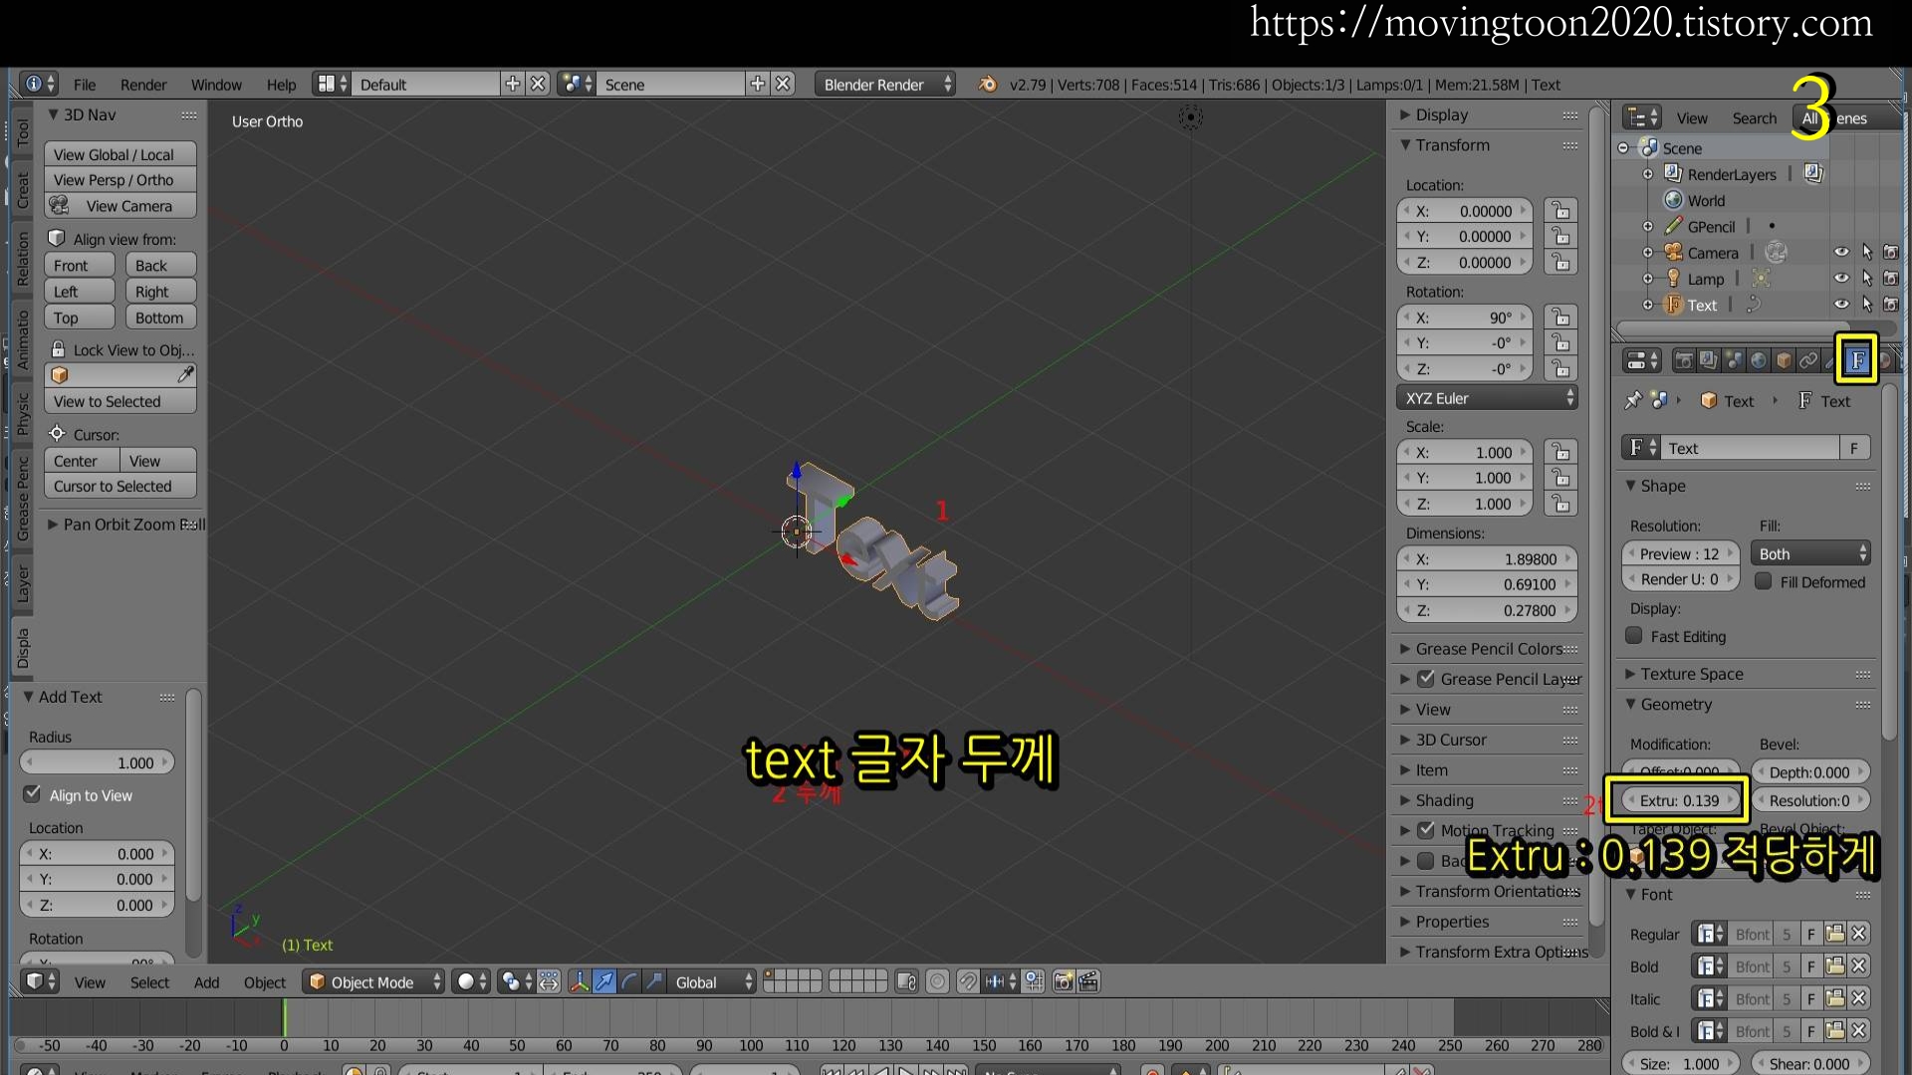Click the View Persp / Ortho button
Viewport: 1912px width, 1075px height.
click(119, 180)
